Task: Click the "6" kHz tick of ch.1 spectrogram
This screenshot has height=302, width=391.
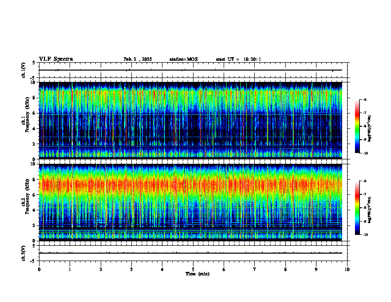Action: click(35, 113)
